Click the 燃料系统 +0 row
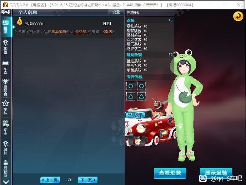246x185 pixels. [137, 35]
